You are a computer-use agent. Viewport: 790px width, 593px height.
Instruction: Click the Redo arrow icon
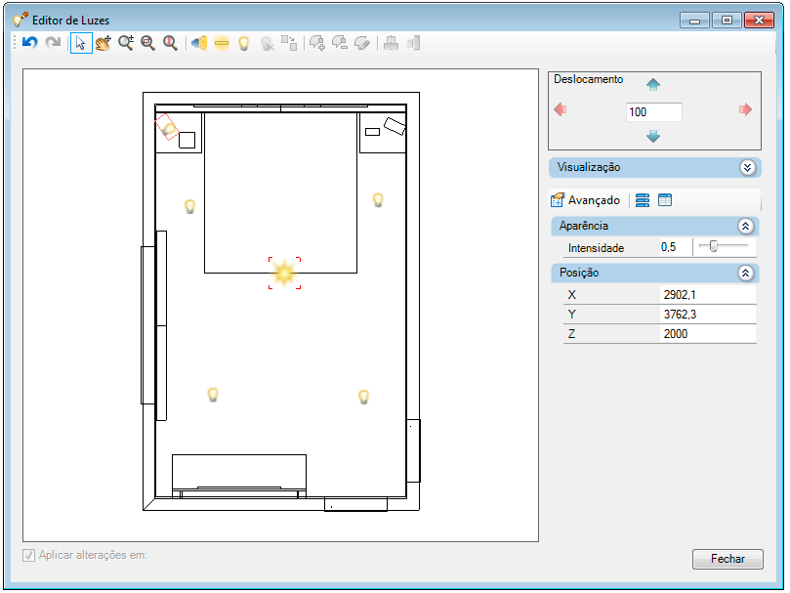53,43
